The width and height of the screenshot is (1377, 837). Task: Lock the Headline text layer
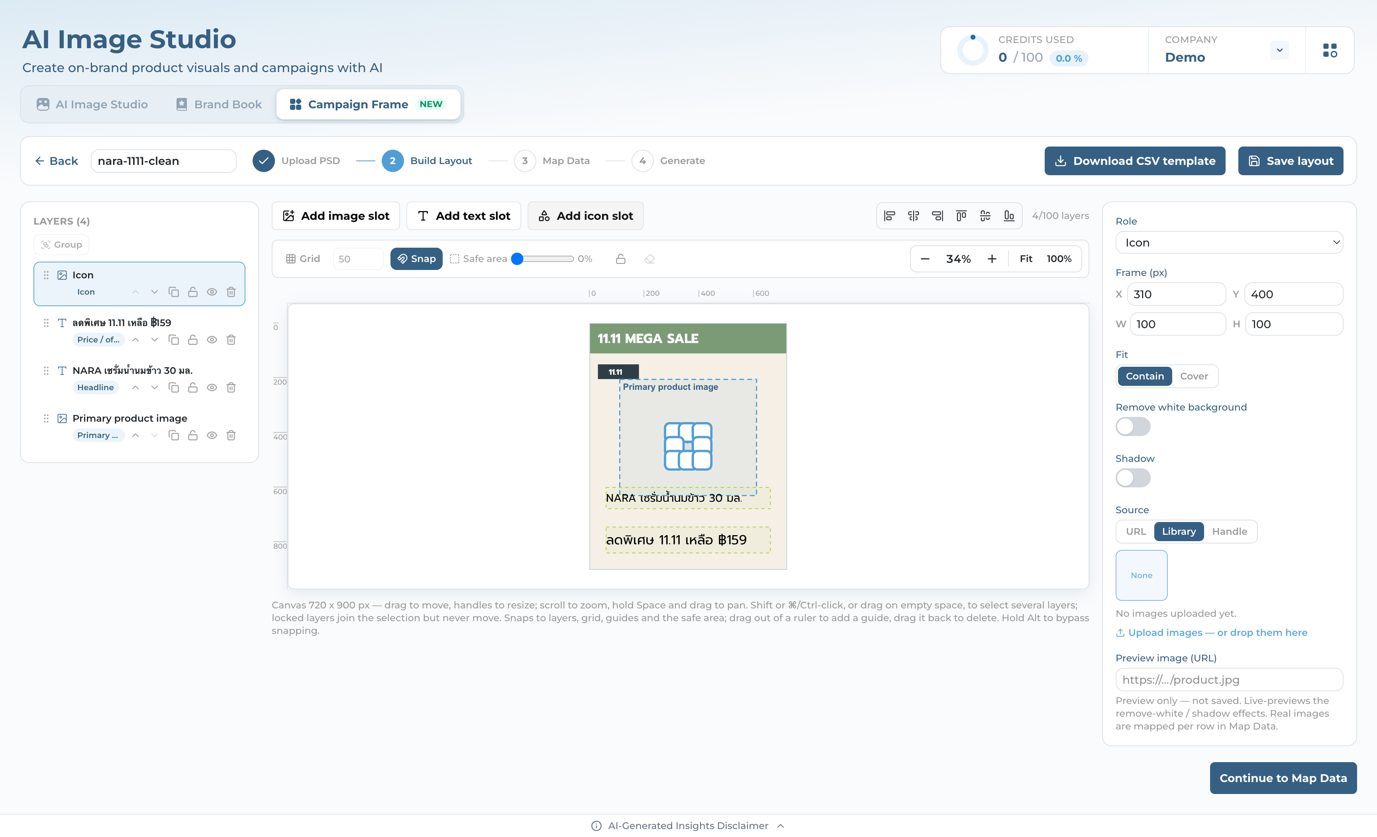click(193, 387)
